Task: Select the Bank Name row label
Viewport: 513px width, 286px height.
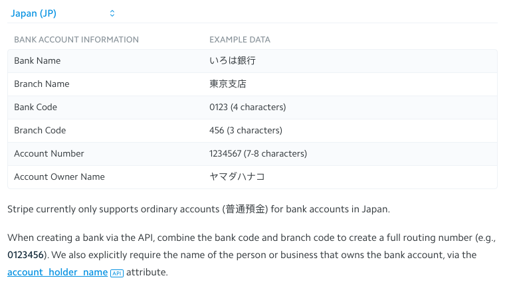Action: point(37,61)
